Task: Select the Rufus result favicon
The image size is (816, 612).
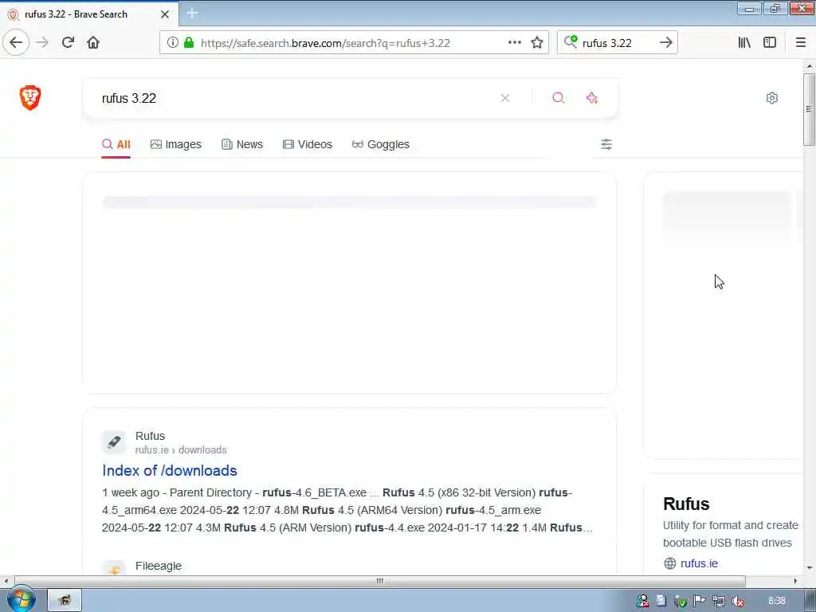Action: [114, 442]
